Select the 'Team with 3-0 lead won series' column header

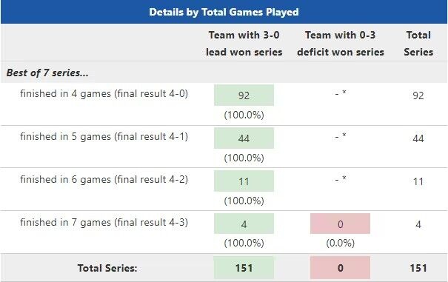pyautogui.click(x=244, y=44)
